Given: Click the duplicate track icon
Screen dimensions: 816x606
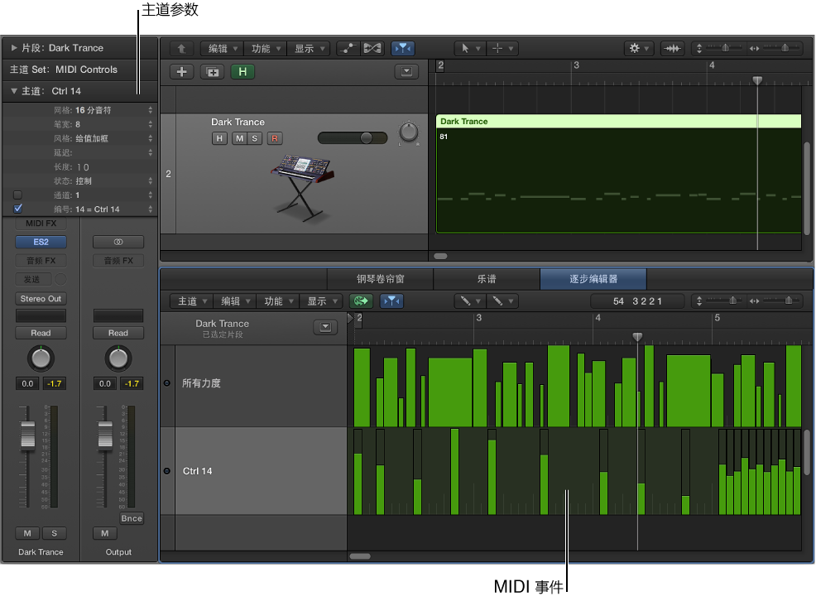Looking at the screenshot, I should 214,72.
